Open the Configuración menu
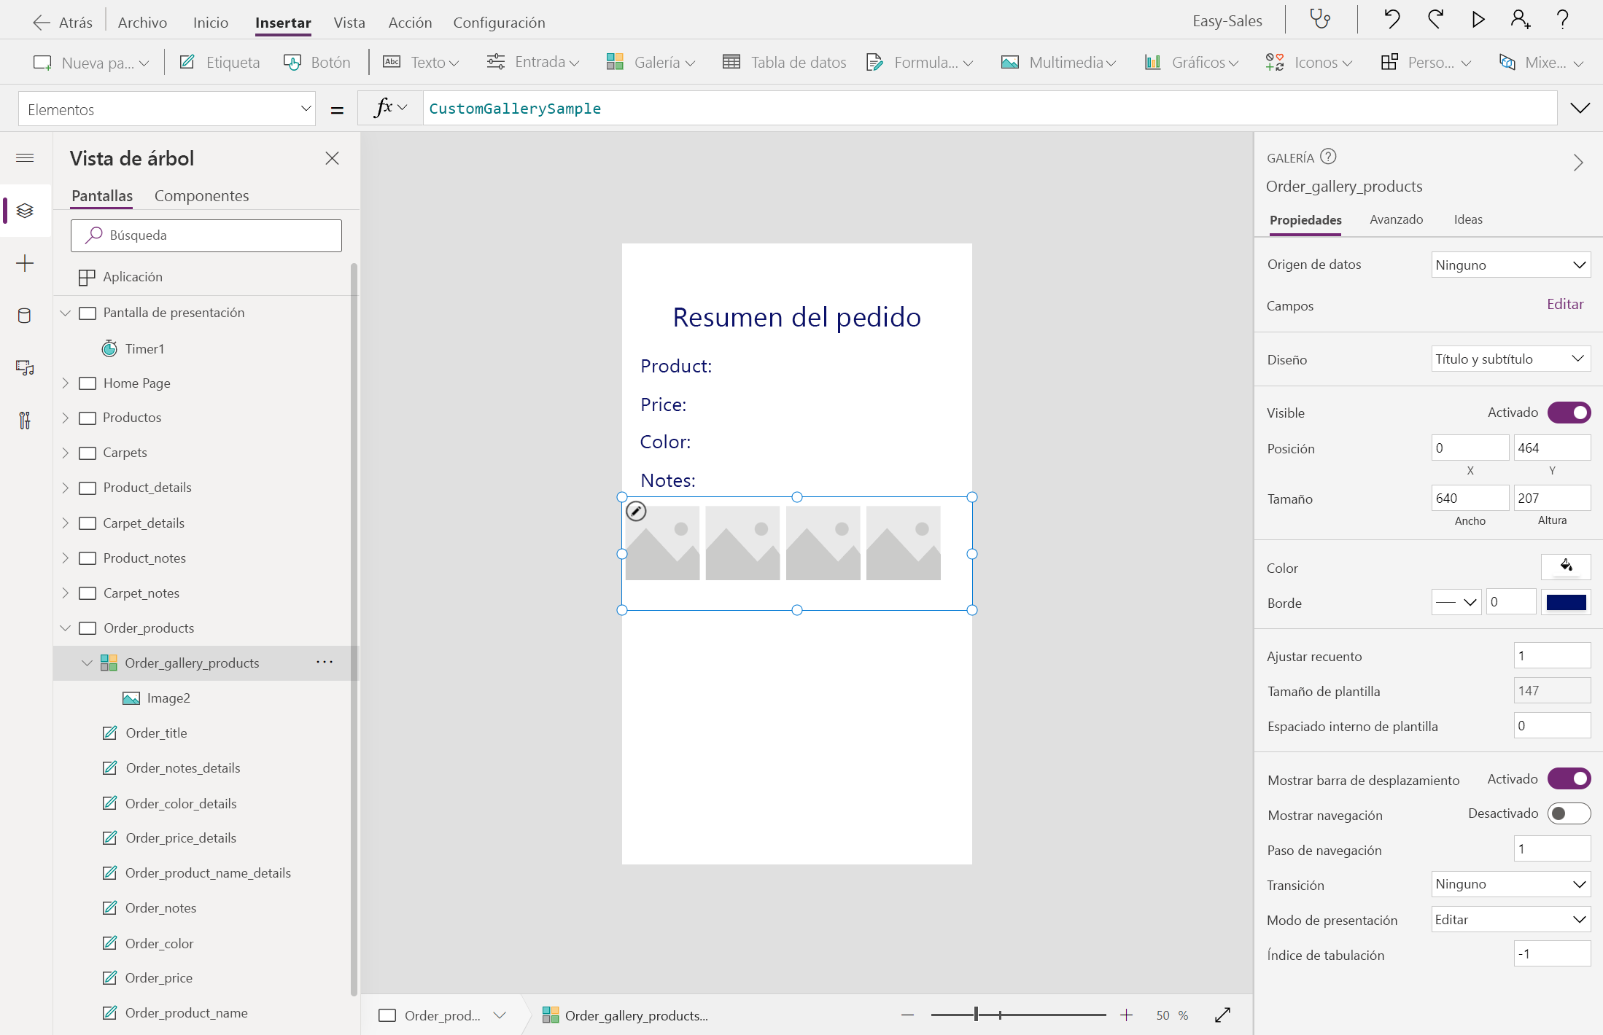Viewport: 1603px width, 1035px height. [499, 23]
